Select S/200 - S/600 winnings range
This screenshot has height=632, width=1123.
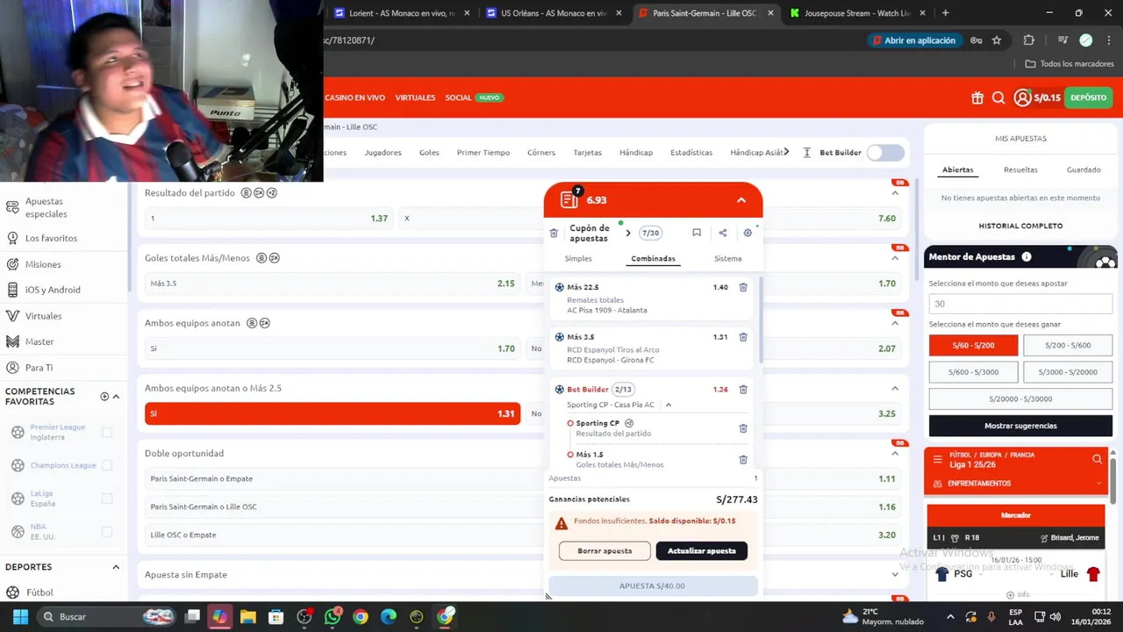tap(1068, 346)
